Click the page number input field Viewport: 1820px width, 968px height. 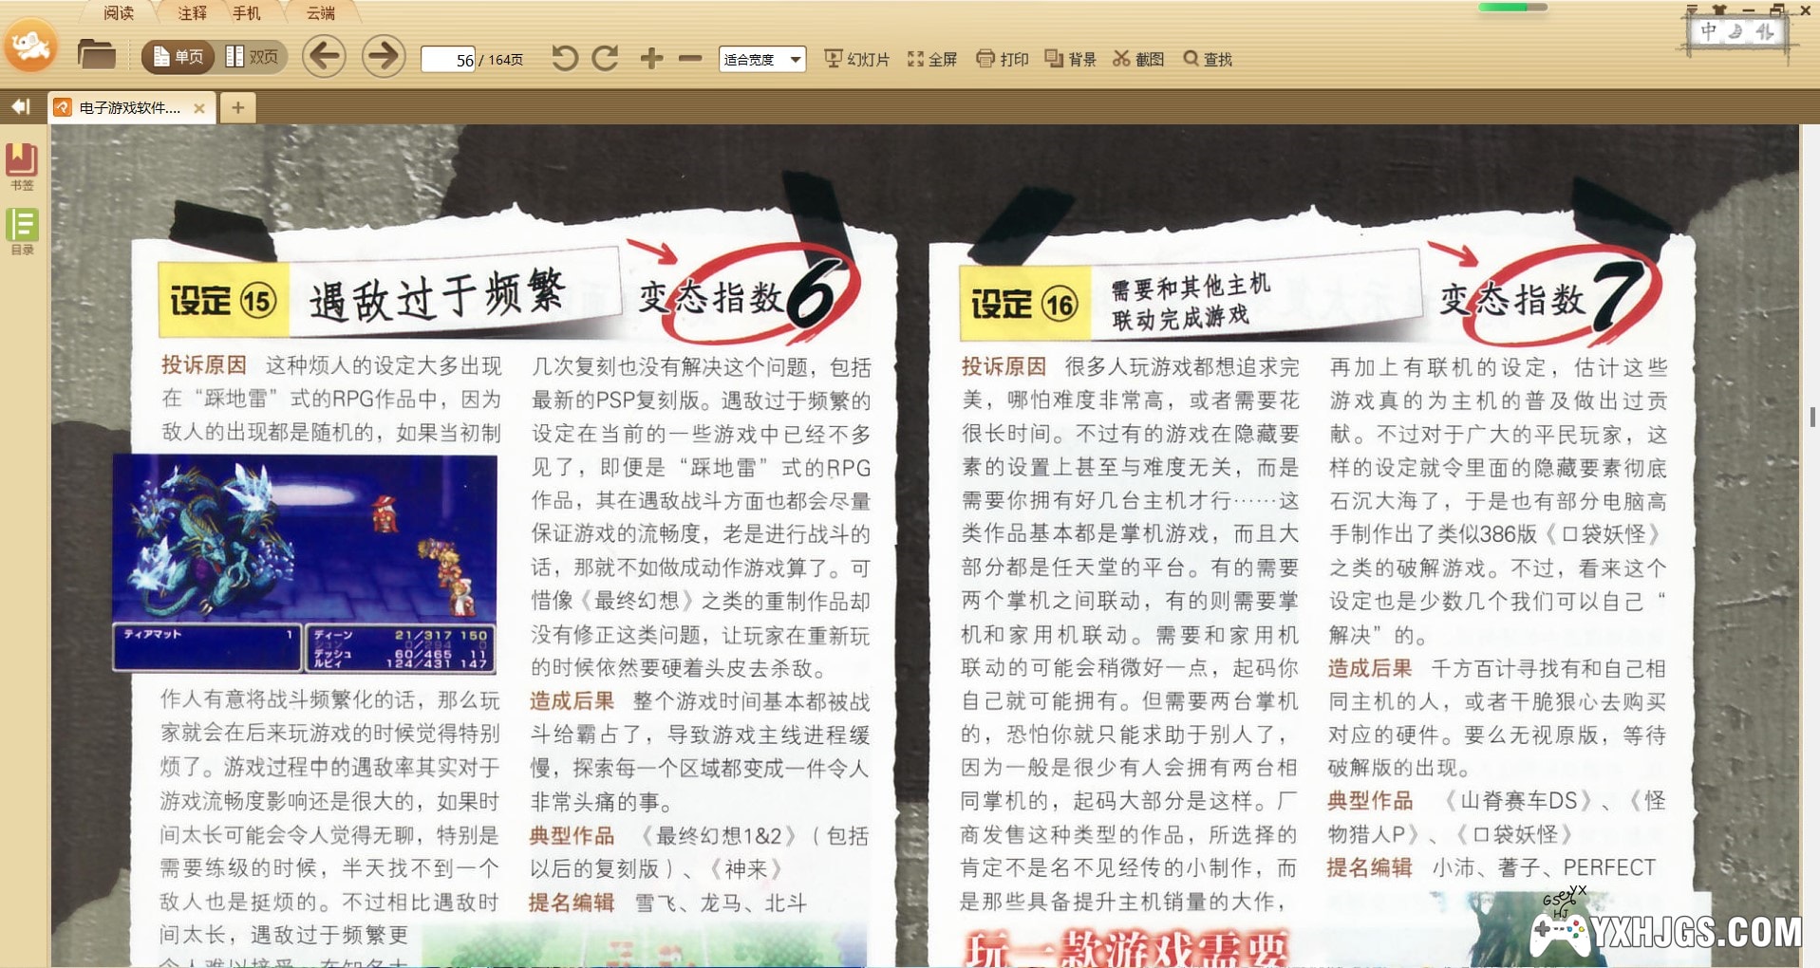click(448, 60)
